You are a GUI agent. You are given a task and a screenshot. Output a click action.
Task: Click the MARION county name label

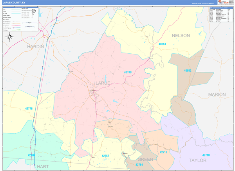(217, 95)
